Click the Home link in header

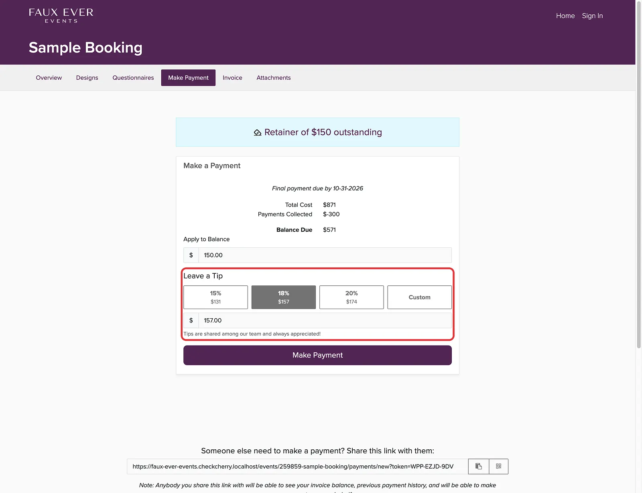tap(565, 16)
